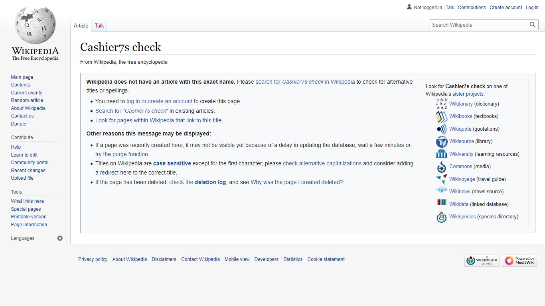The image size is (545, 306).
Task: Open the user Talk link at top
Action: (450, 8)
